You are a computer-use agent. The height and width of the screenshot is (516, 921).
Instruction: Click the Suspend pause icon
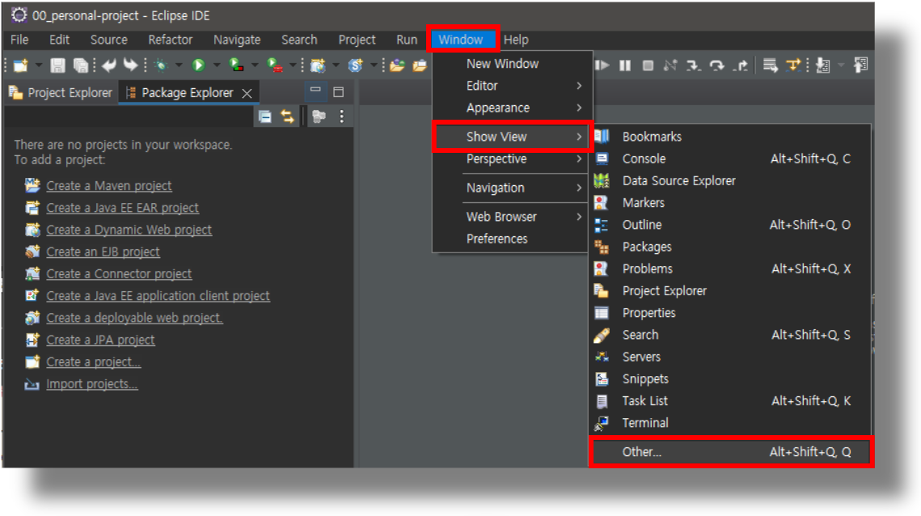pos(625,66)
